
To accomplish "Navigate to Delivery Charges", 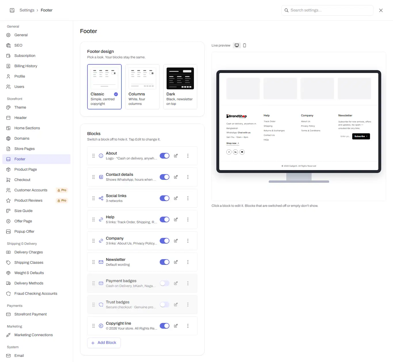I will [36, 252].
